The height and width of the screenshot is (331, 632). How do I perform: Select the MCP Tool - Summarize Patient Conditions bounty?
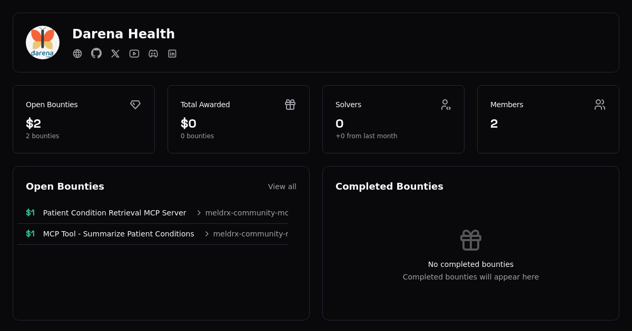click(x=118, y=234)
